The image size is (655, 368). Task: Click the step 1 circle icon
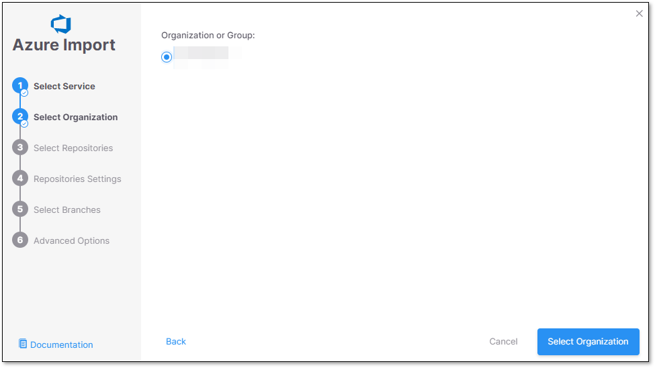point(20,86)
